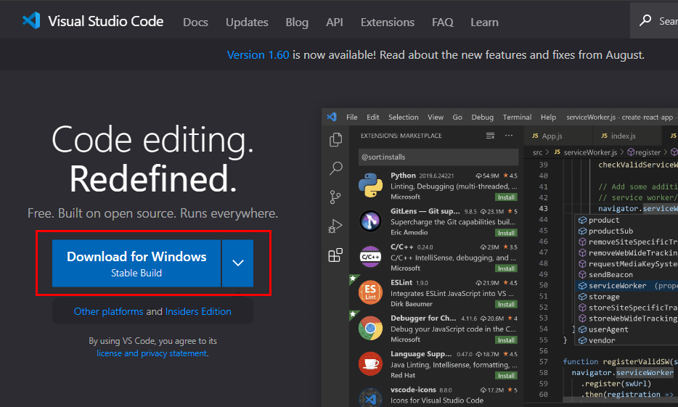
Task: Install the ESLint extension
Action: 506,304
